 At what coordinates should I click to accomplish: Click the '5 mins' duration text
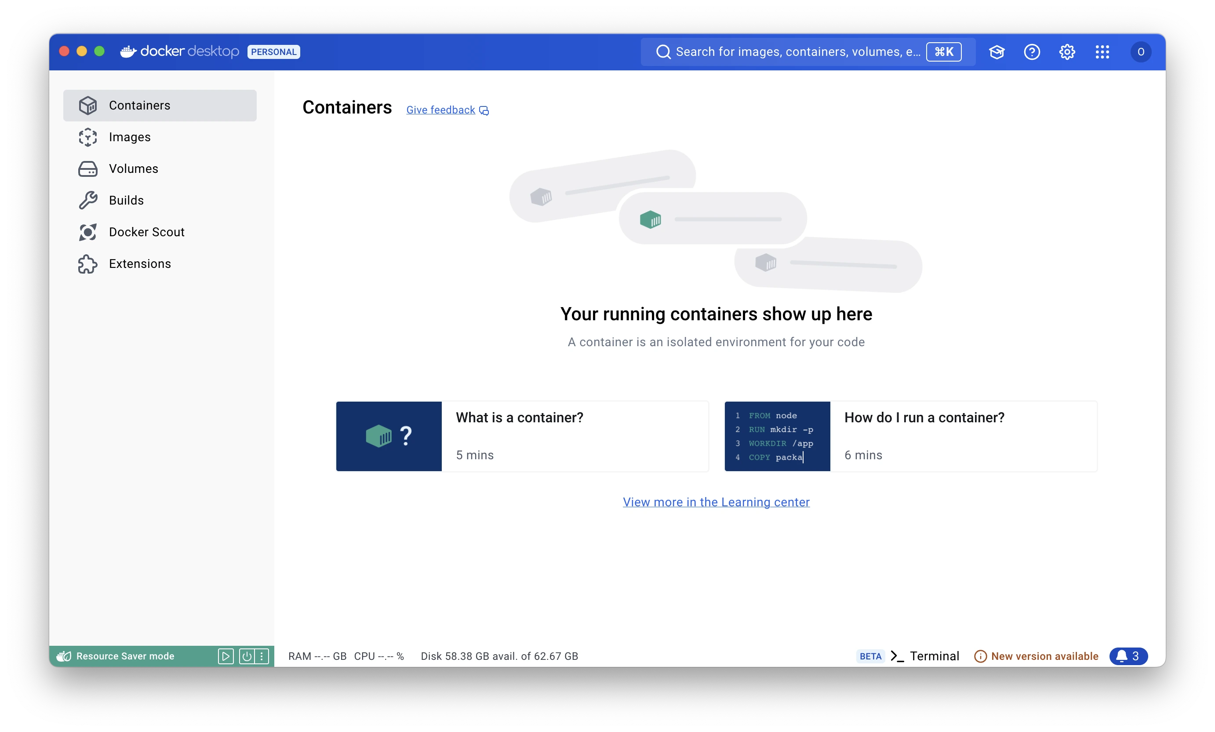click(474, 455)
